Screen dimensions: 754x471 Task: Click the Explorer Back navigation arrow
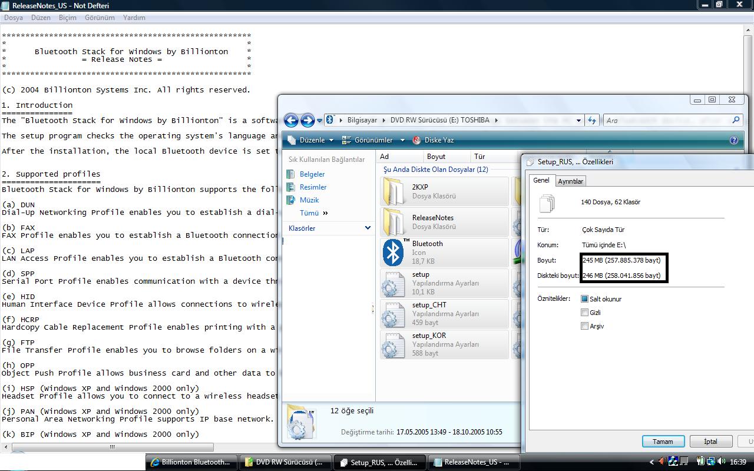(291, 120)
